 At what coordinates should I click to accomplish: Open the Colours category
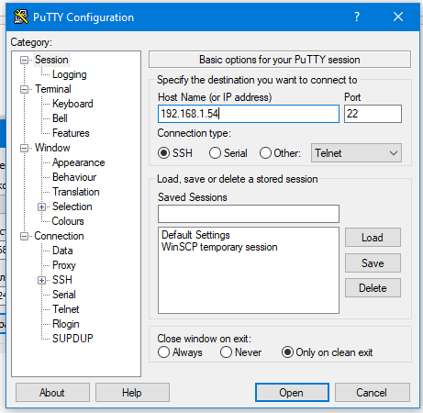pos(68,221)
